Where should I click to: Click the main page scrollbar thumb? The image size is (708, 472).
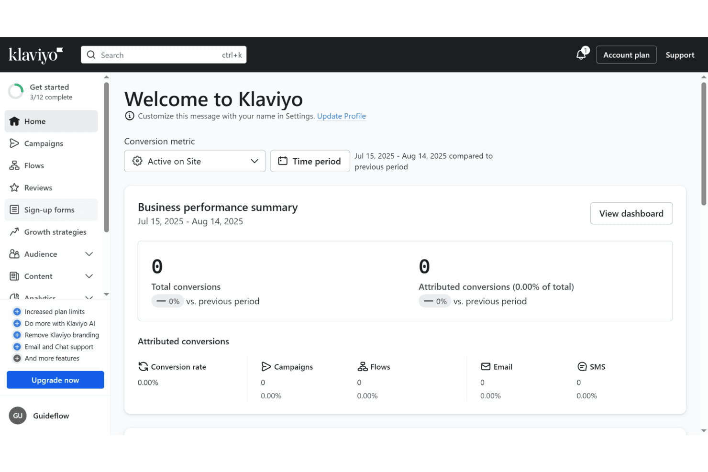[x=704, y=143]
